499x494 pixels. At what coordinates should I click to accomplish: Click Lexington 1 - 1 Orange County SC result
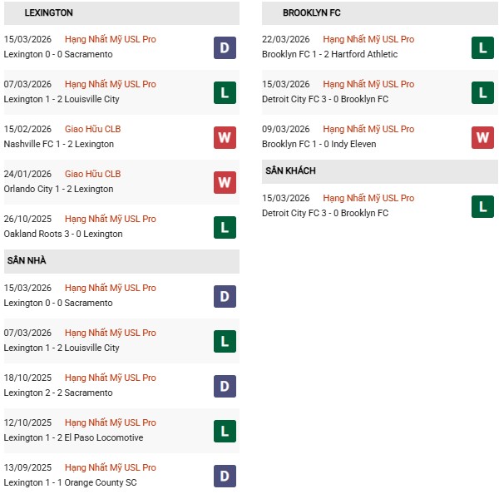point(71,482)
